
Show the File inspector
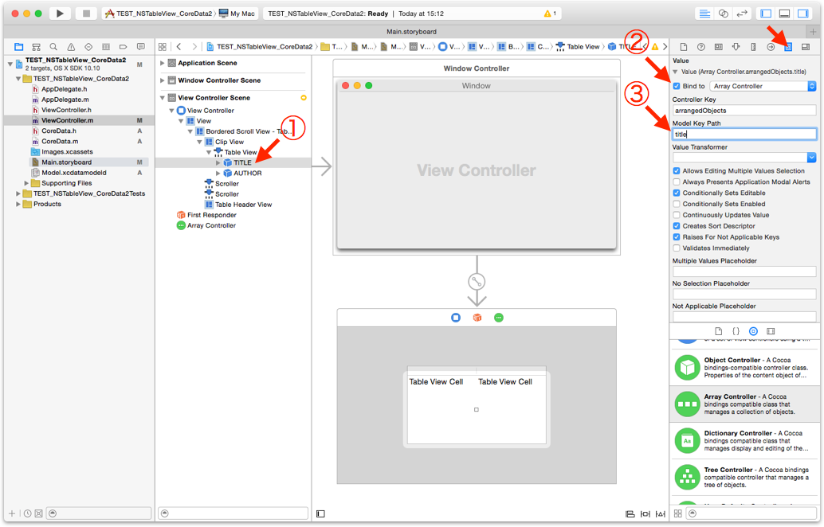coord(684,47)
